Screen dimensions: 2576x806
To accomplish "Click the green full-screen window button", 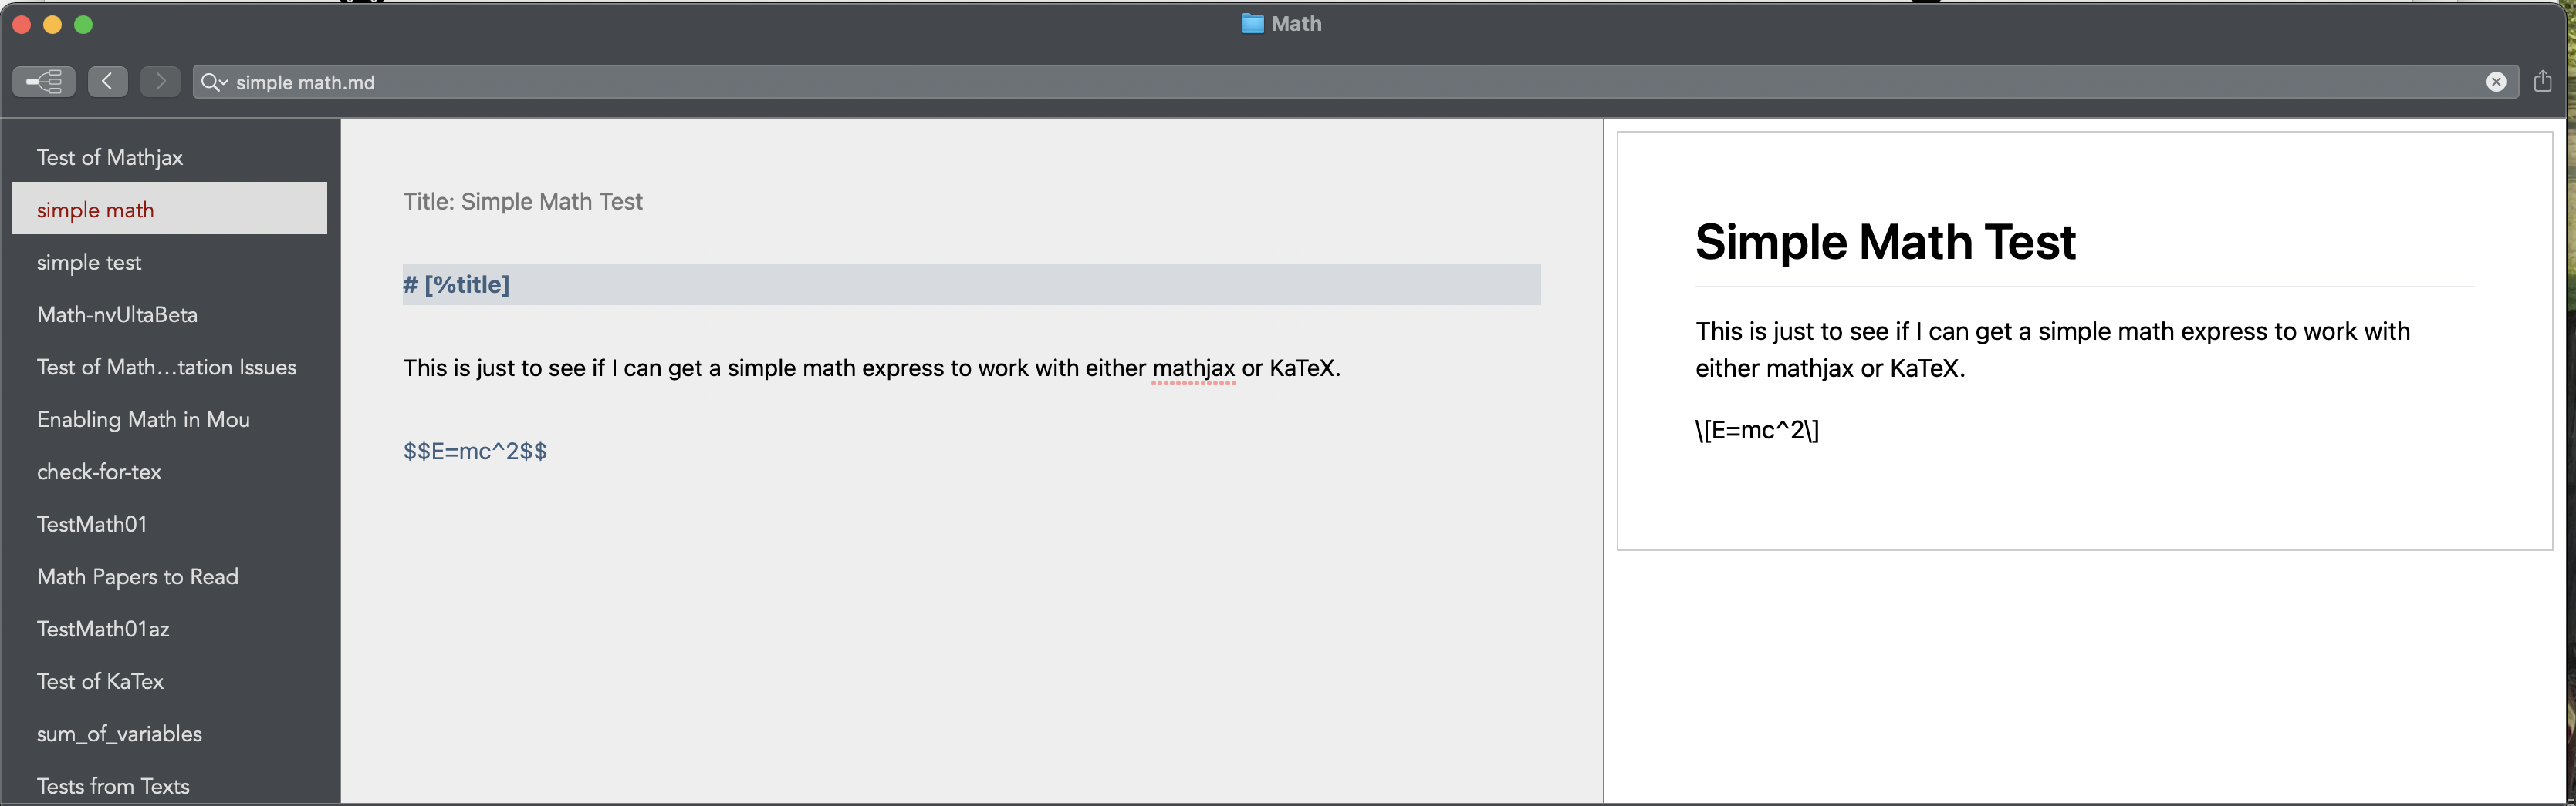I will click(x=84, y=25).
